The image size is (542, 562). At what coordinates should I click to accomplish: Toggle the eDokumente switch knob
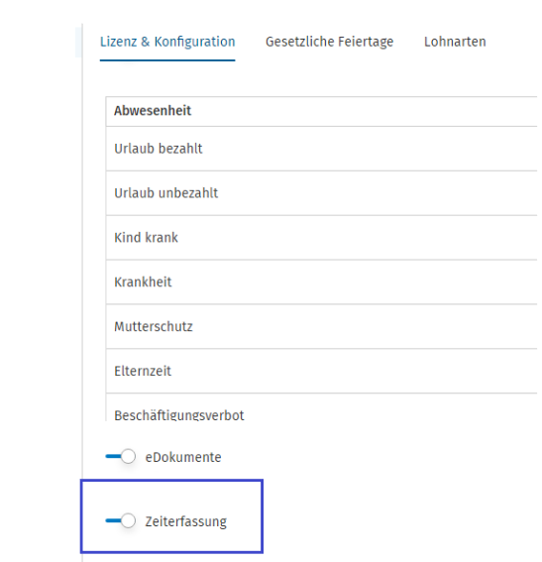(x=128, y=456)
